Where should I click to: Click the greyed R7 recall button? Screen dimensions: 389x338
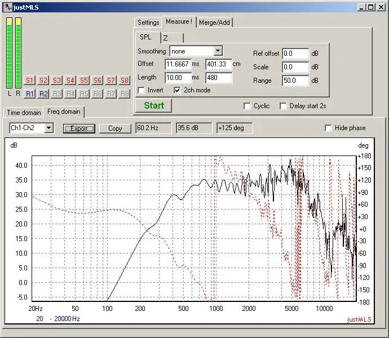111,94
